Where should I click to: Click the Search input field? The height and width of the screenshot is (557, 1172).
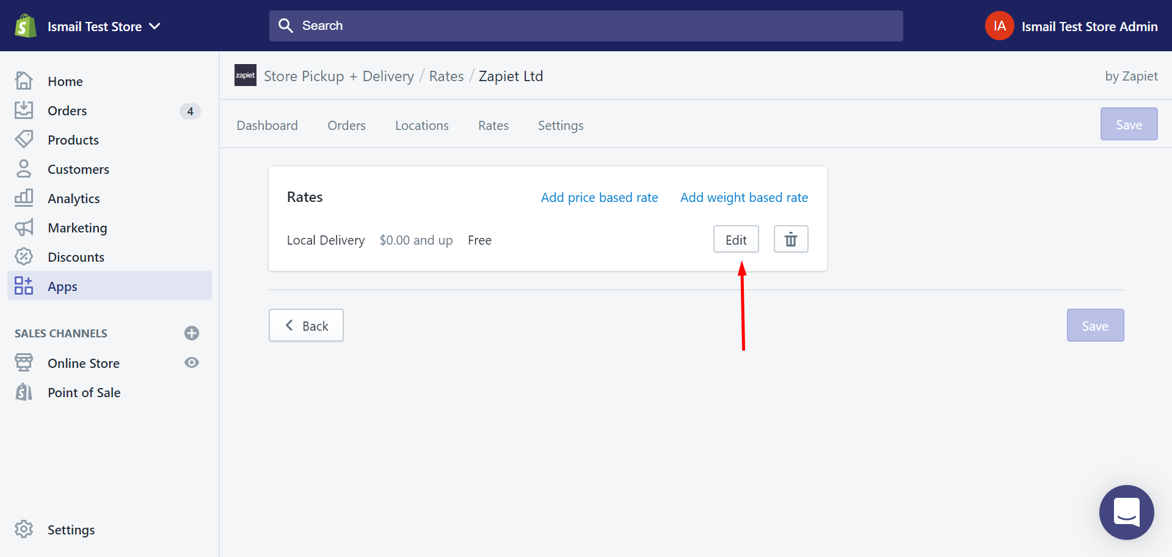(586, 26)
